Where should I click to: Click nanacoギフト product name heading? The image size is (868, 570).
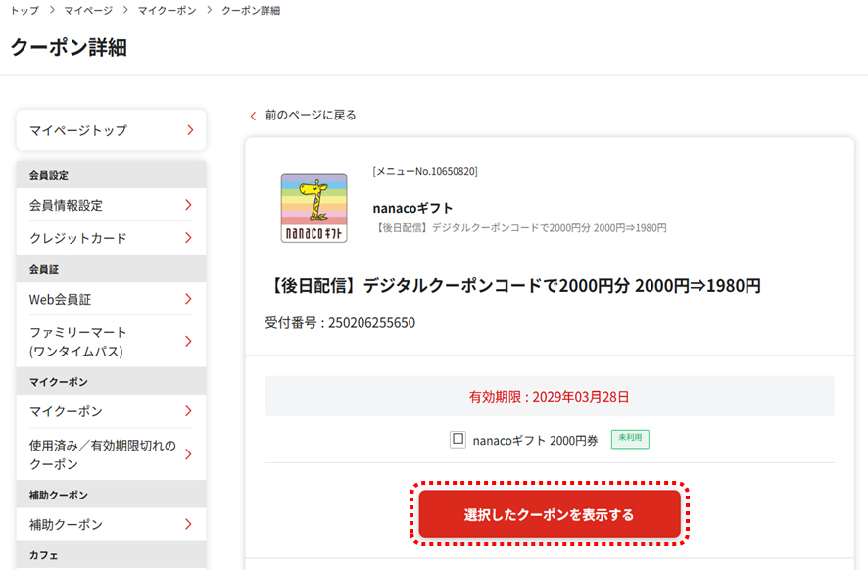click(x=413, y=208)
